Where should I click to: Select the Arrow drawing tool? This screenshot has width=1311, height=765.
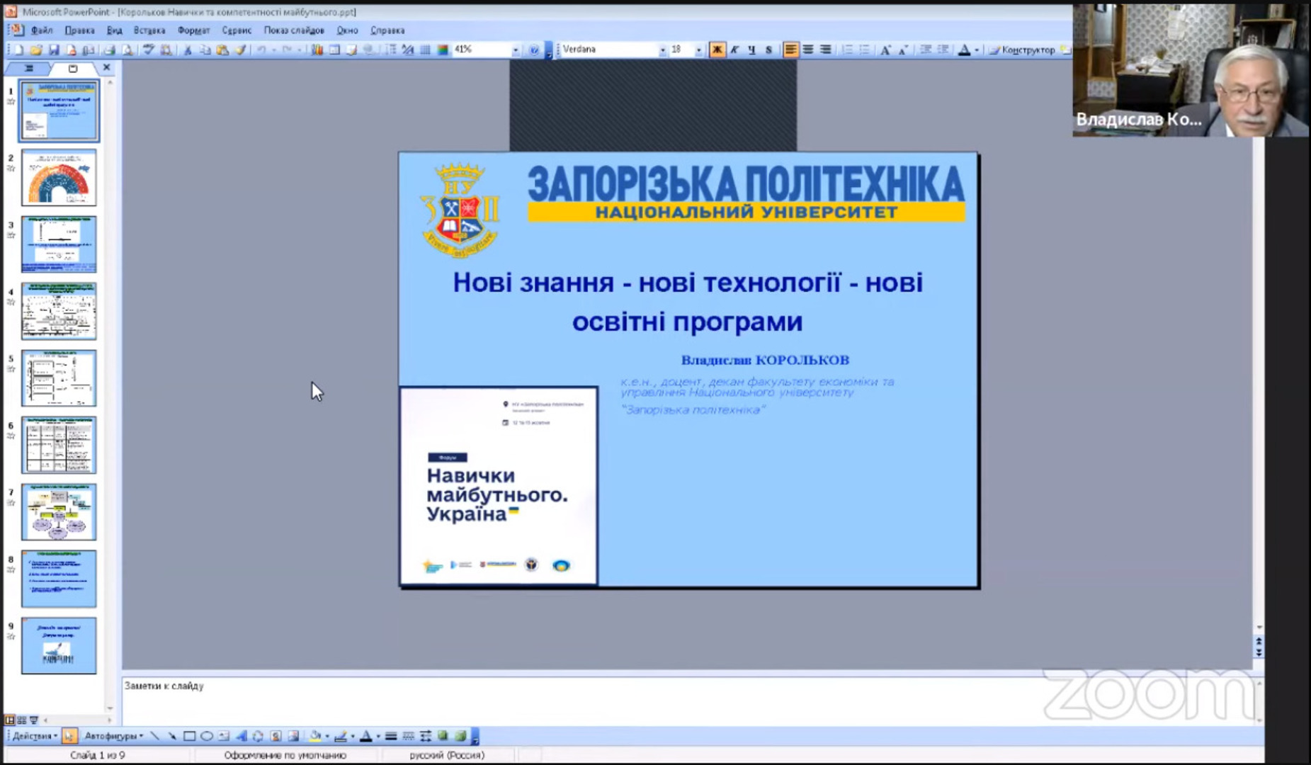coord(172,736)
